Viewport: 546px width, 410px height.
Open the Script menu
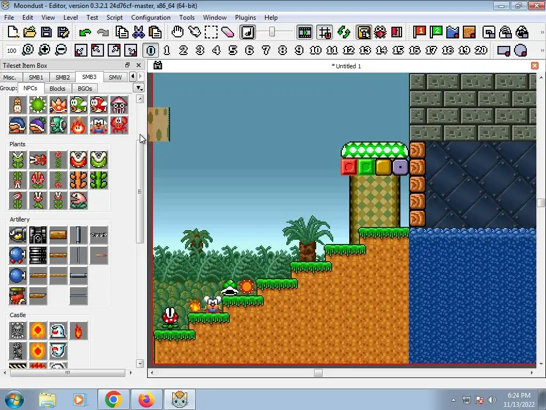click(x=114, y=18)
